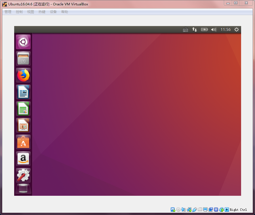
Task: Open Ubuntu Software center
Action: coord(23,142)
